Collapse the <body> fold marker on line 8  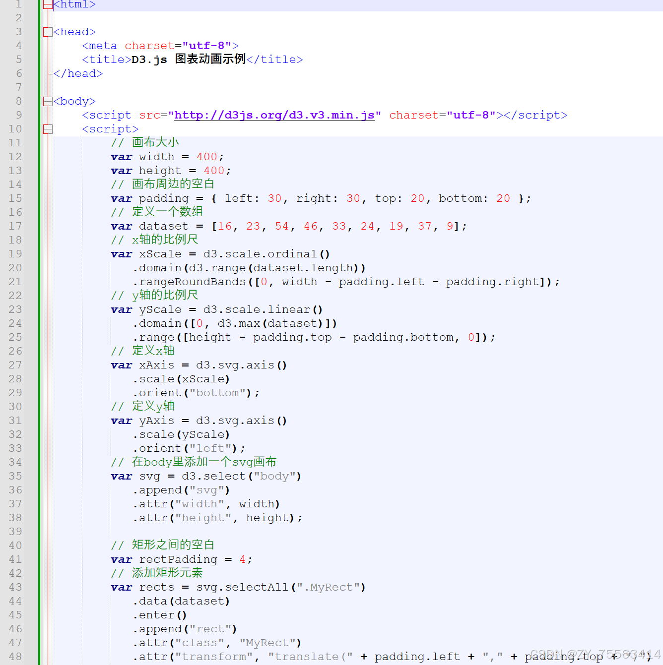[47, 101]
